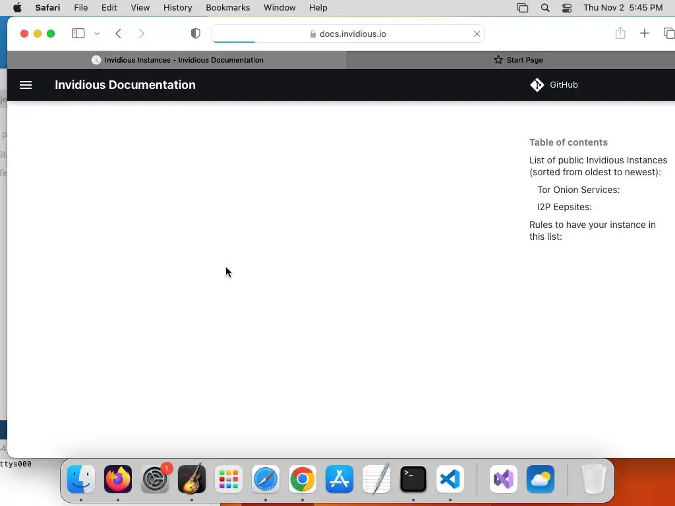Open GarageBand from the Dock
Screen dimensions: 675x506
click(192, 479)
